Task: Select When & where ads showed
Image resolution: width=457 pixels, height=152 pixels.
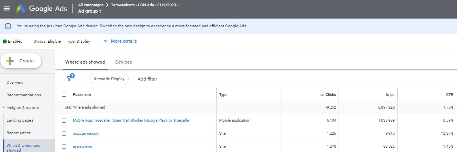Action: tap(29, 146)
